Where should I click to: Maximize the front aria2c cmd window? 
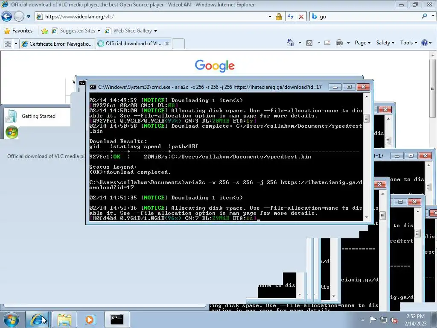[x=349, y=87]
